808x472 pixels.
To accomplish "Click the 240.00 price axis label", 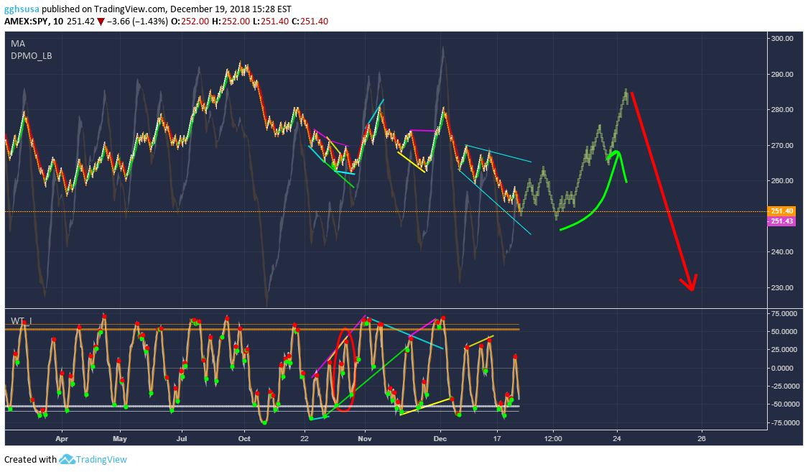I will click(781, 252).
